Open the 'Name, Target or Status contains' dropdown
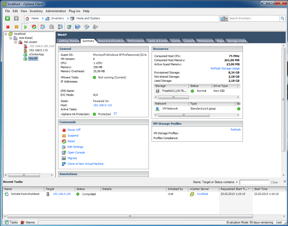The image size is (288, 226). [237, 182]
